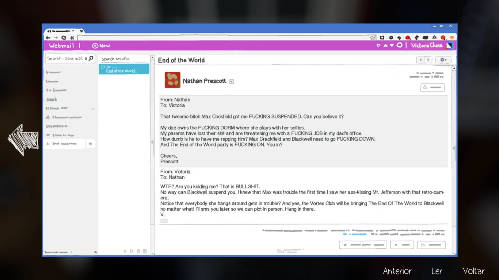Click the 'To: Victoria' line
Viewport: 499px width, 280px height.
point(172,105)
